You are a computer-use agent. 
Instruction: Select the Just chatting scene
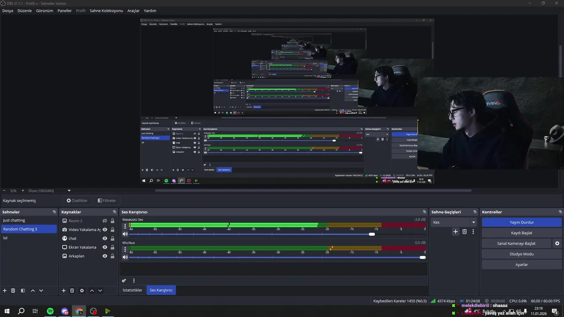pyautogui.click(x=29, y=220)
